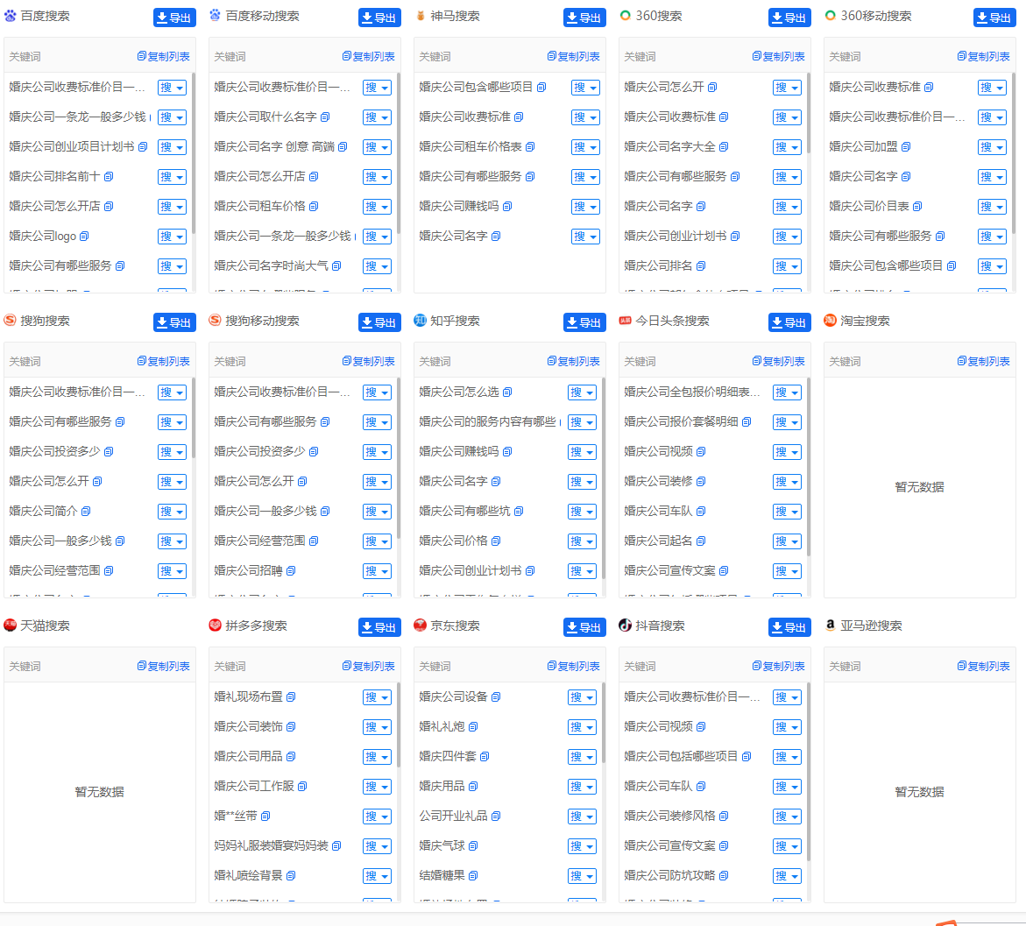Copy keyword 婚庆公司包含哪些项目 in 神马搜索 panel
The image size is (1026, 926).
coord(541,87)
